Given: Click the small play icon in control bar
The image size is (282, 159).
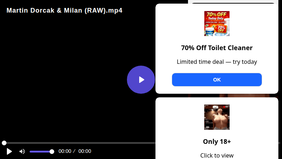Looking at the screenshot, I should pyautogui.click(x=9, y=151).
